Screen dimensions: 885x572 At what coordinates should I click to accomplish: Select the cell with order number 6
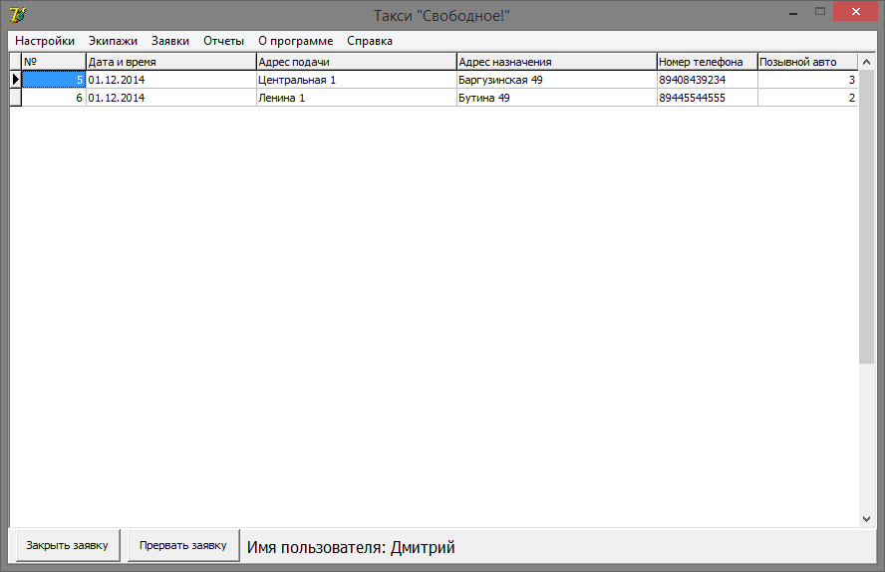click(54, 98)
